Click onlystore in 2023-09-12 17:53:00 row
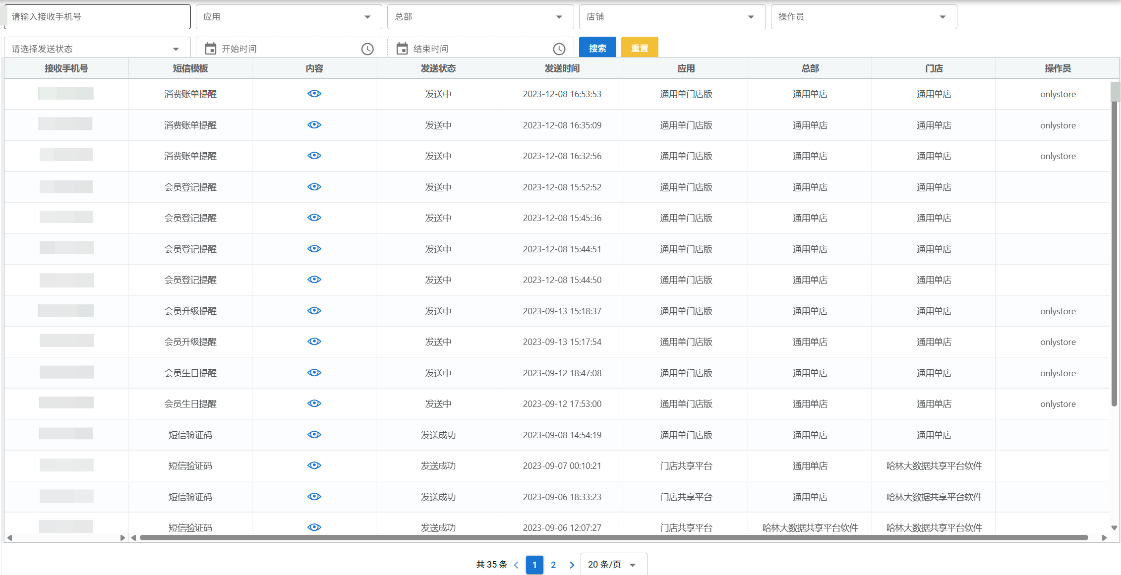This screenshot has height=575, width=1121. tap(1058, 404)
